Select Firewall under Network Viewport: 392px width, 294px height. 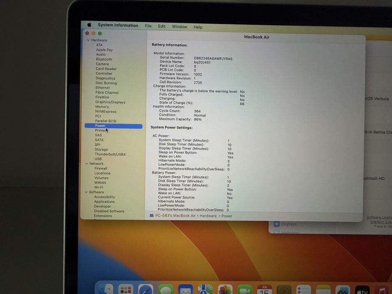pos(101,168)
